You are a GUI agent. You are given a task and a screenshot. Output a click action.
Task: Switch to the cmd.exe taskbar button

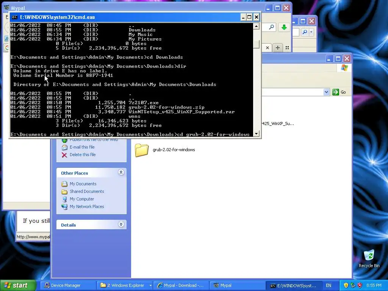coord(294,286)
